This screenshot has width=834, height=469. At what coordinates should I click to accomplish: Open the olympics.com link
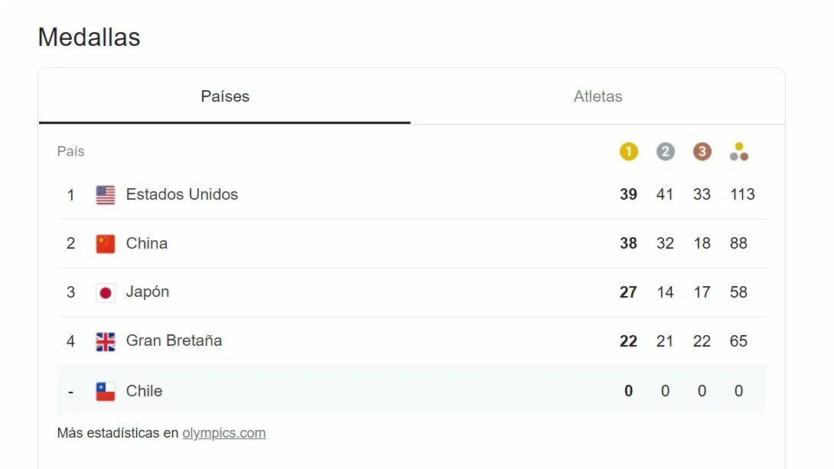pyautogui.click(x=224, y=433)
